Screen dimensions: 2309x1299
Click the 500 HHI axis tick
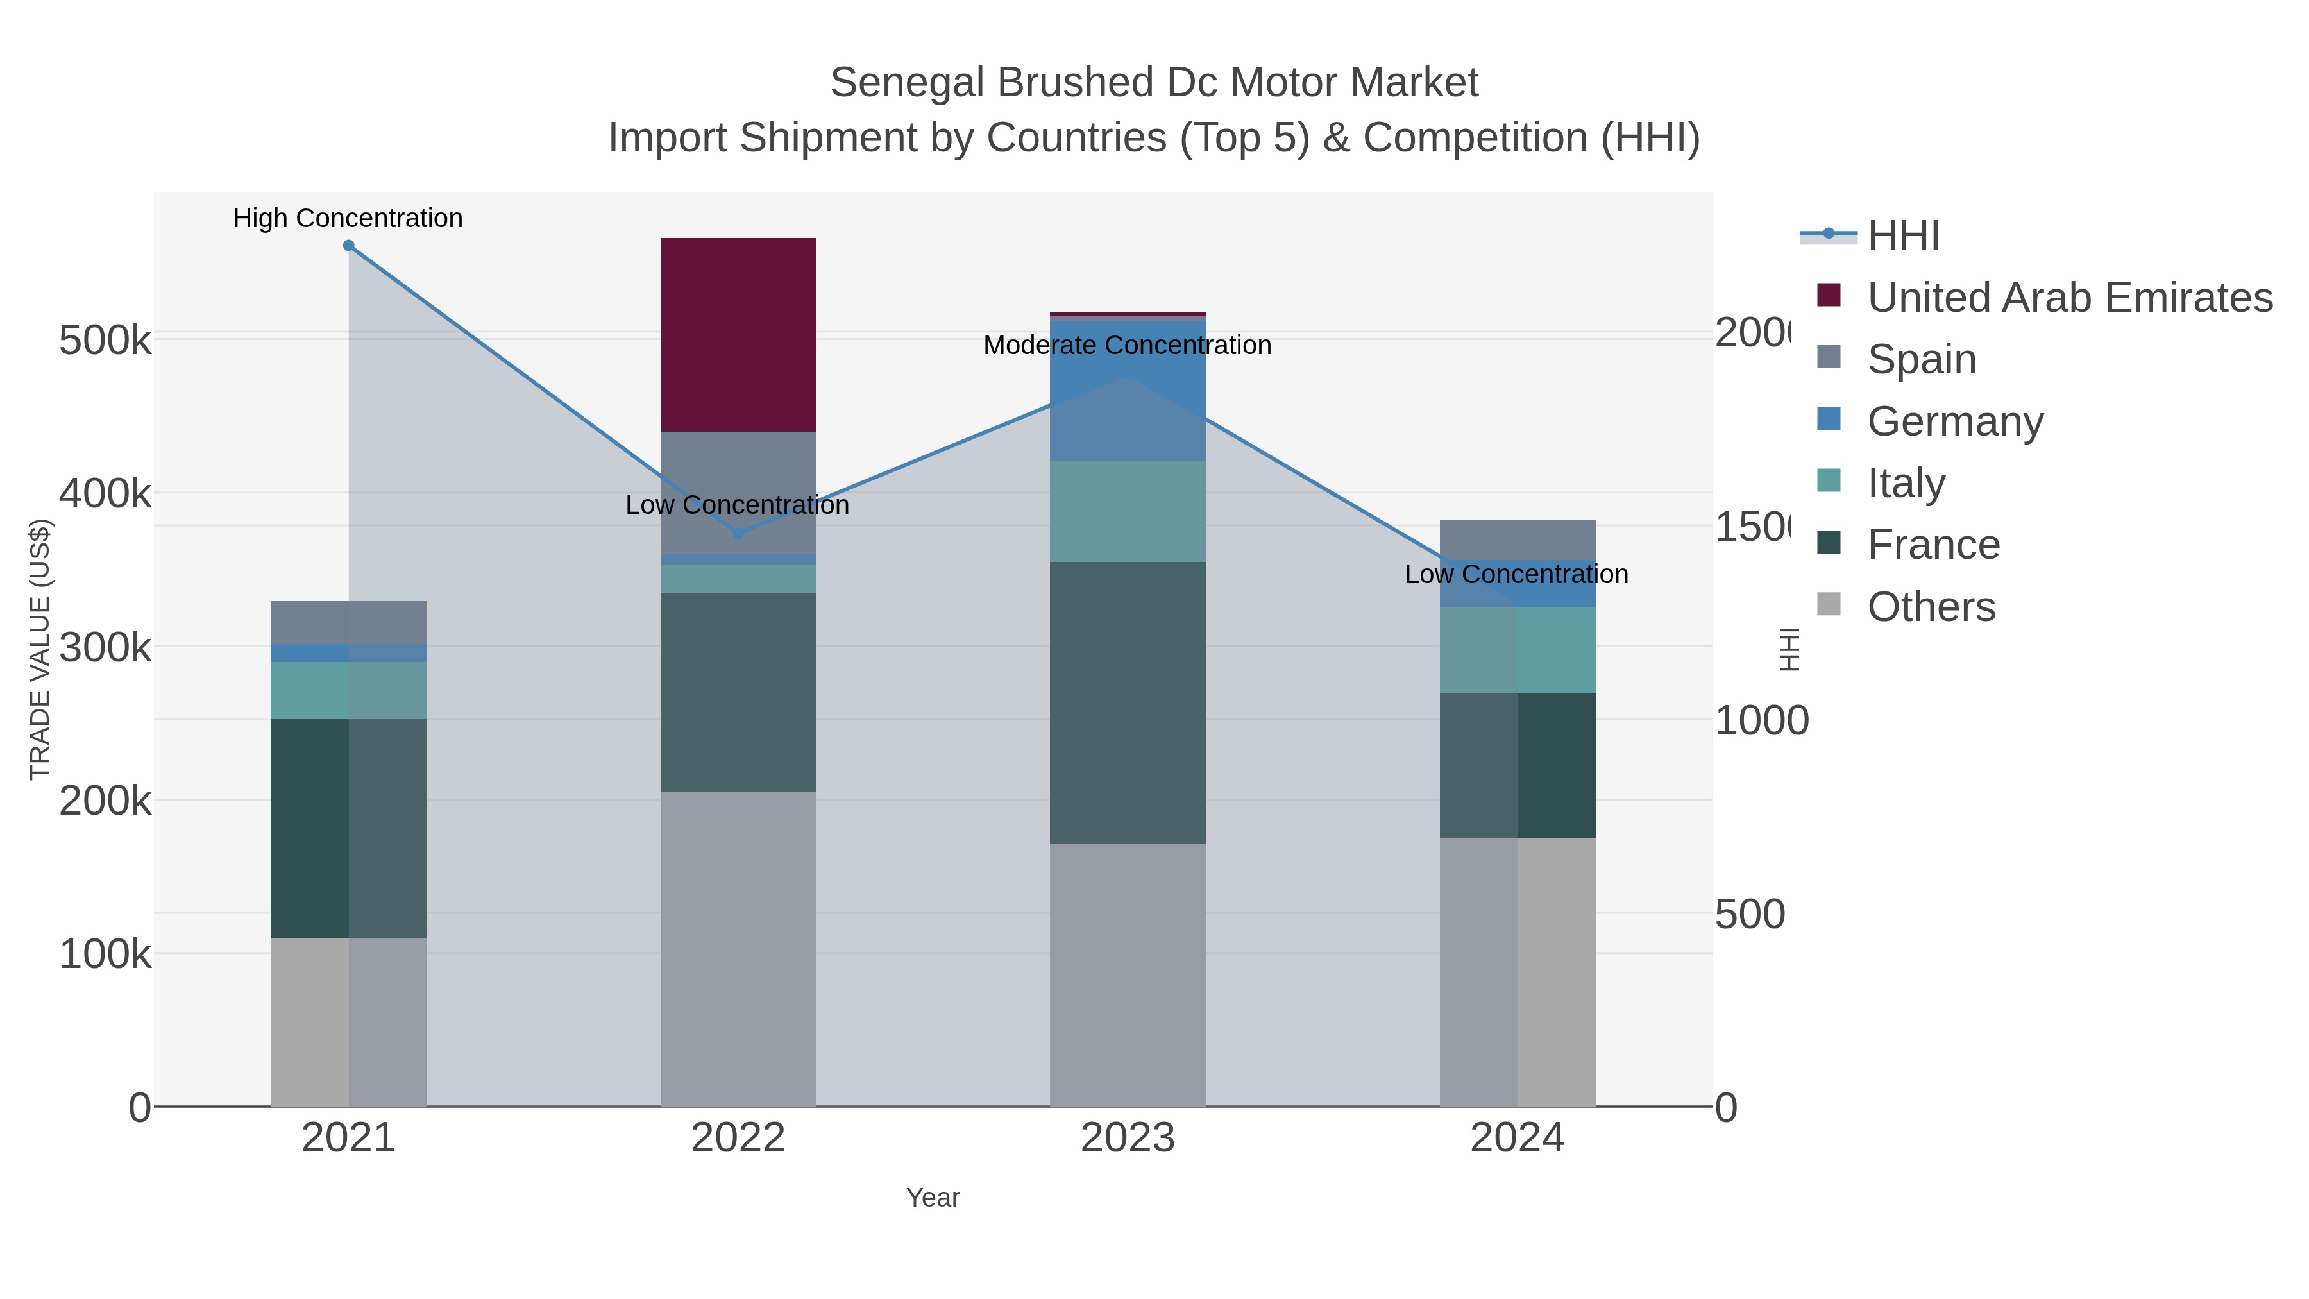point(1750,914)
